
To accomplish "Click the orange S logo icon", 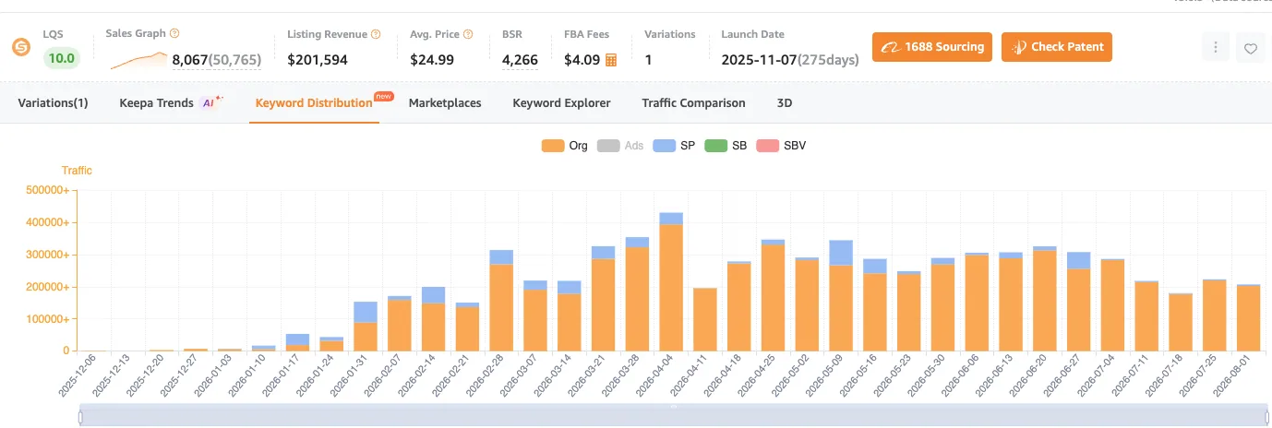I will 20,47.
